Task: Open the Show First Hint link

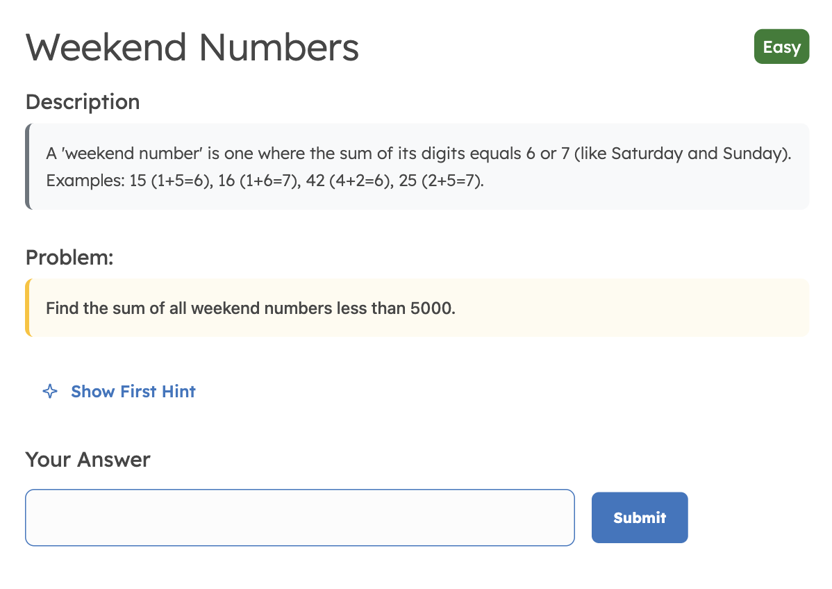Action: pos(133,392)
